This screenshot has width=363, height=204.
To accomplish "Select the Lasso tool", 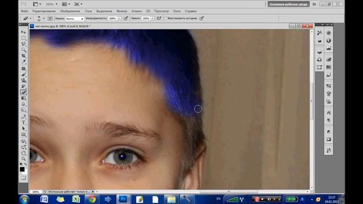I will (x=23, y=44).
